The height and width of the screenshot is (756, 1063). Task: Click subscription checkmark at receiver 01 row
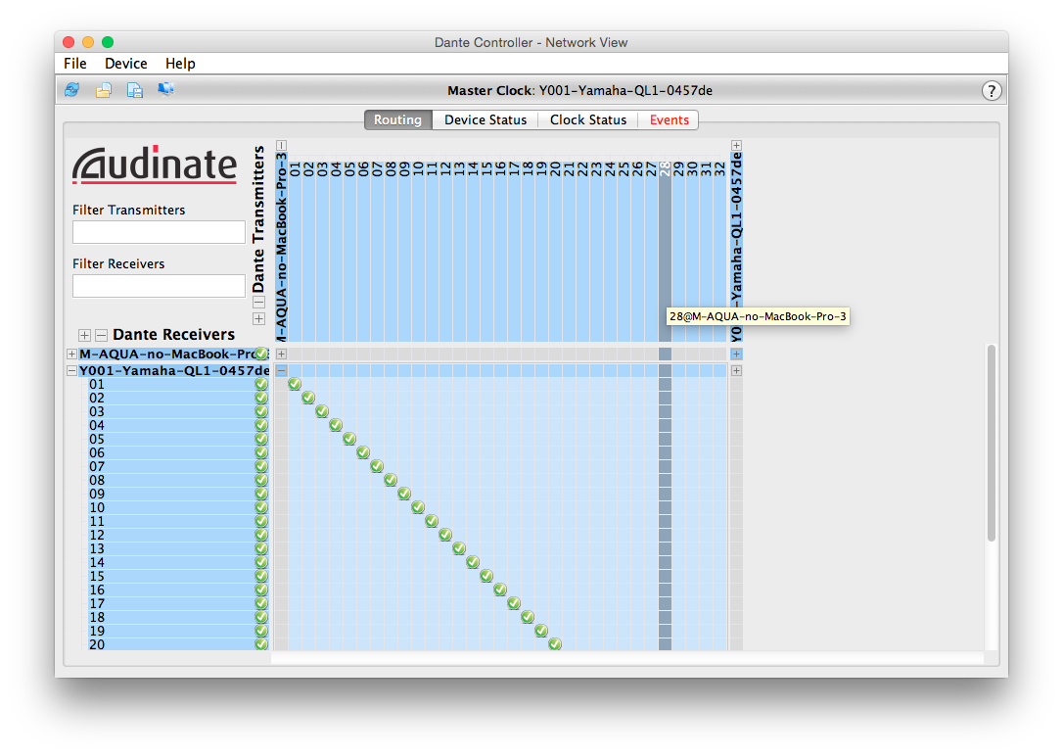(295, 384)
